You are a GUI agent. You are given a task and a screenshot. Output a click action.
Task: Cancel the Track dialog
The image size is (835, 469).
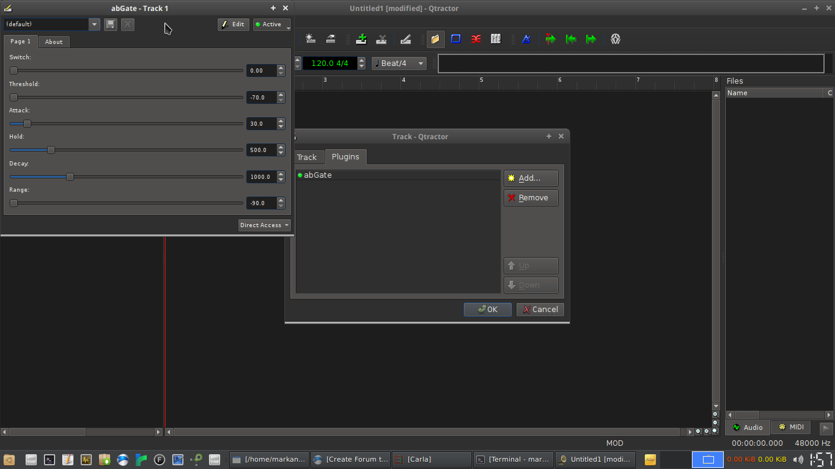coord(540,310)
